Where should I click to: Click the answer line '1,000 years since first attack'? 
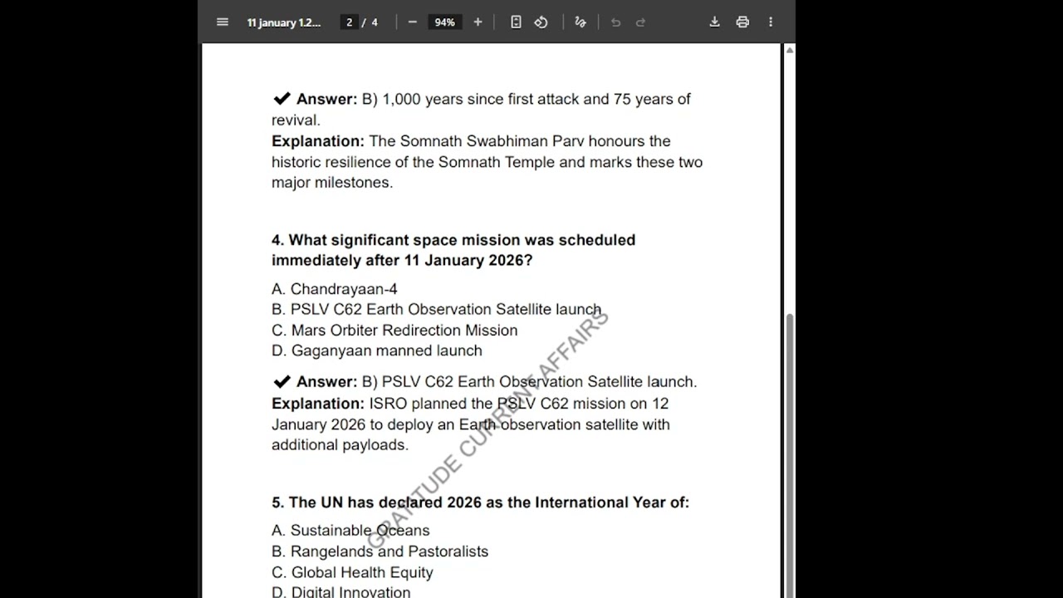pos(481,109)
